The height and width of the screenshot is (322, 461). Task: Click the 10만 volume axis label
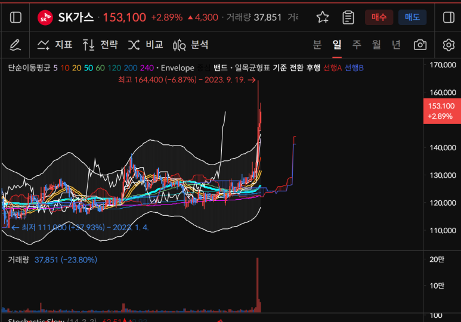coord(437,286)
